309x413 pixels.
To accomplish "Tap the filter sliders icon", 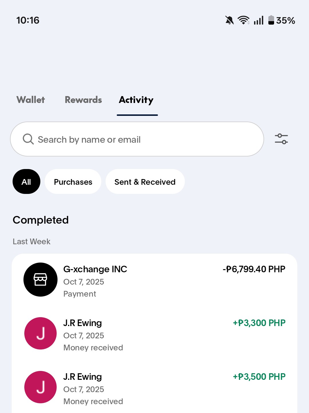I will pos(281,139).
